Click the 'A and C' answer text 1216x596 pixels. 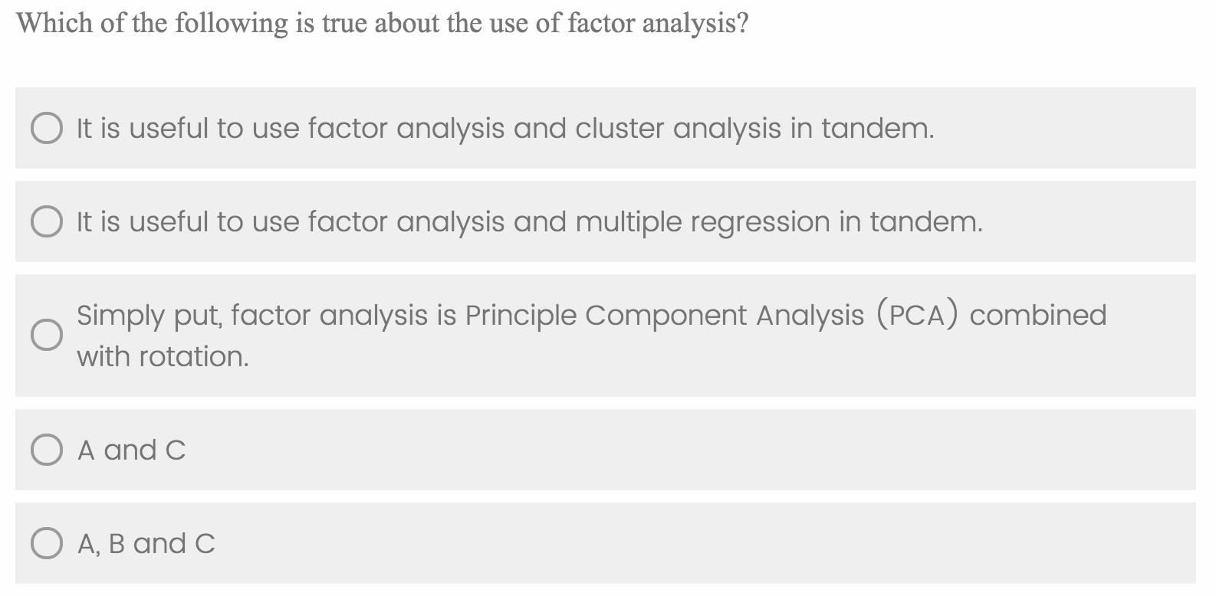click(130, 450)
